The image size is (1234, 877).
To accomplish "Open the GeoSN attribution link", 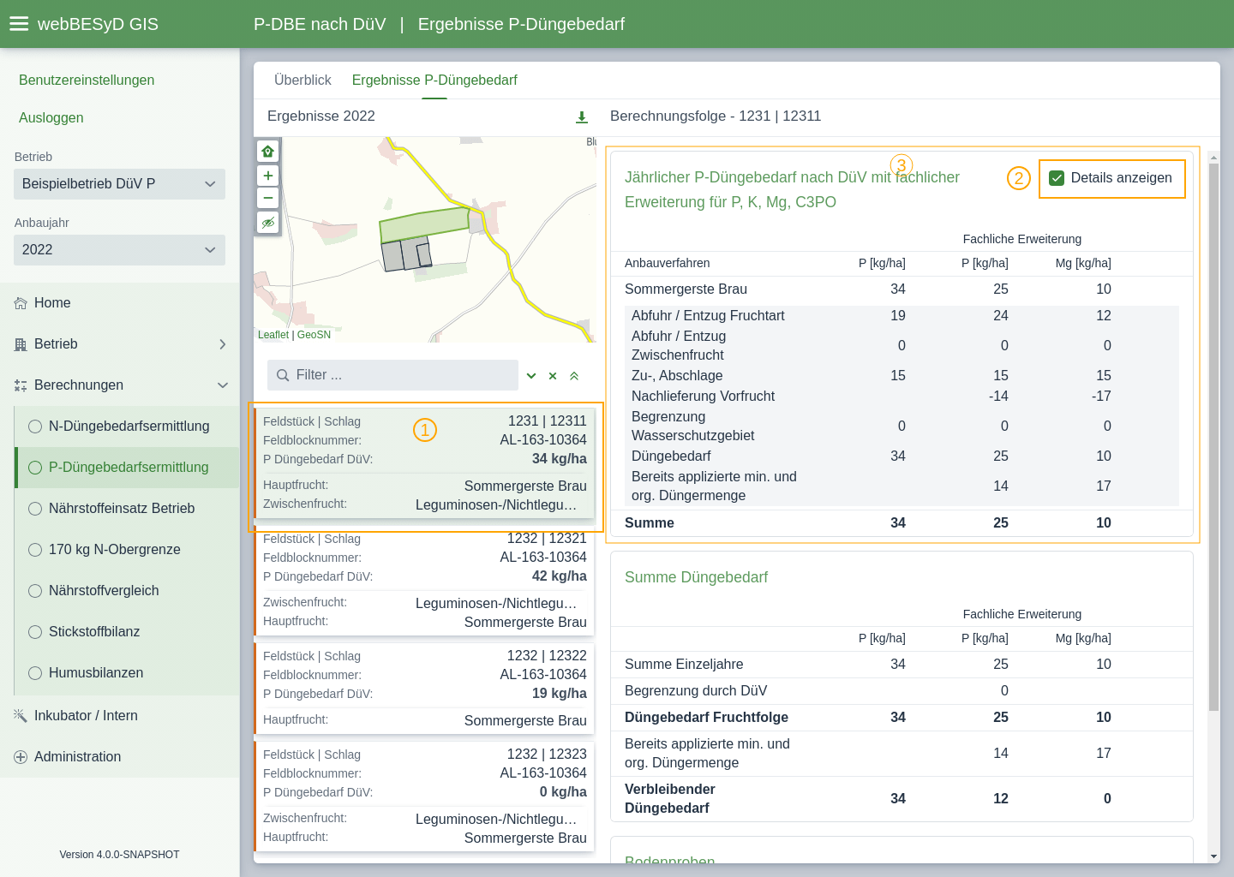I will pyautogui.click(x=314, y=335).
